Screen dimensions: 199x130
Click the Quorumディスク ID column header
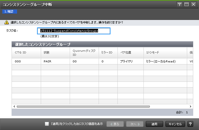[x=84, y=53]
